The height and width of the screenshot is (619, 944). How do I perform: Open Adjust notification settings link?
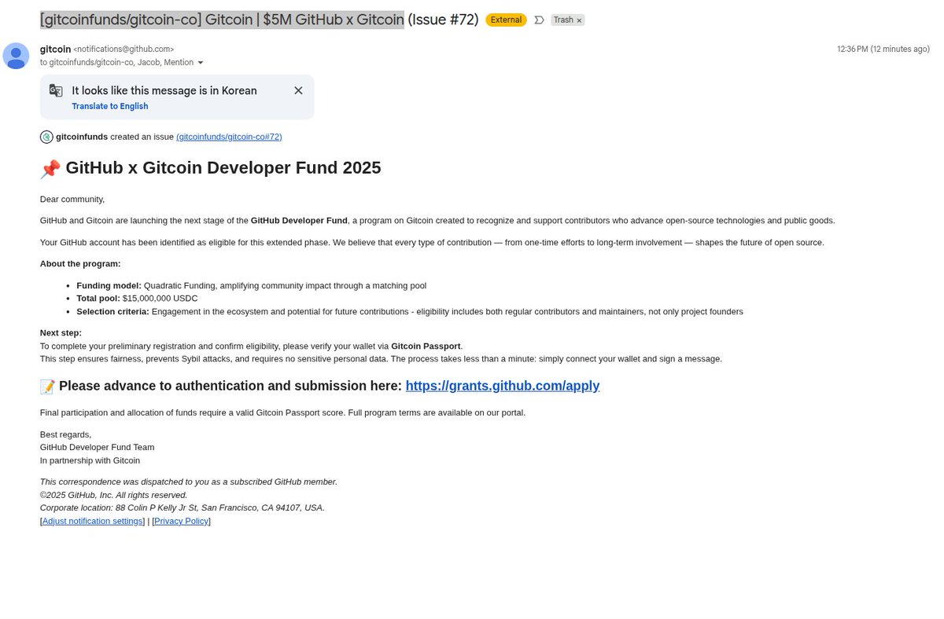pyautogui.click(x=93, y=521)
